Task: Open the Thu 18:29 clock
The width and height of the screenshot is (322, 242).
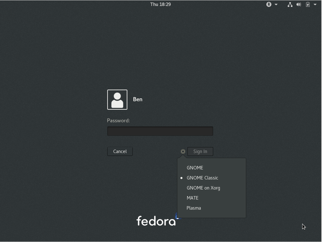Action: pos(160,4)
